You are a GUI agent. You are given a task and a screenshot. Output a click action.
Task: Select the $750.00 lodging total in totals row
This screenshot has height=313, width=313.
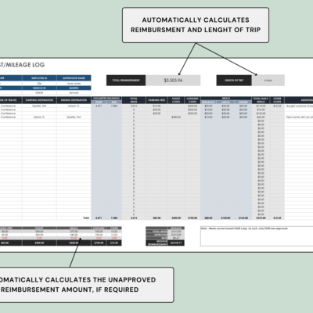coord(192,218)
